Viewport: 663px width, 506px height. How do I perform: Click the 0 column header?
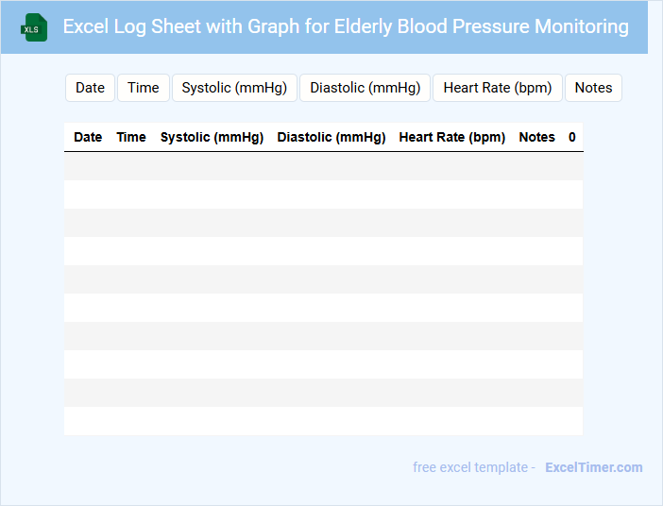[x=572, y=137]
